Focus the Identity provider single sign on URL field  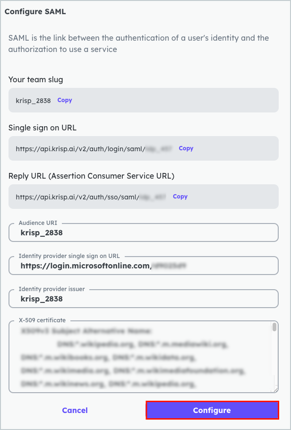[x=143, y=266]
